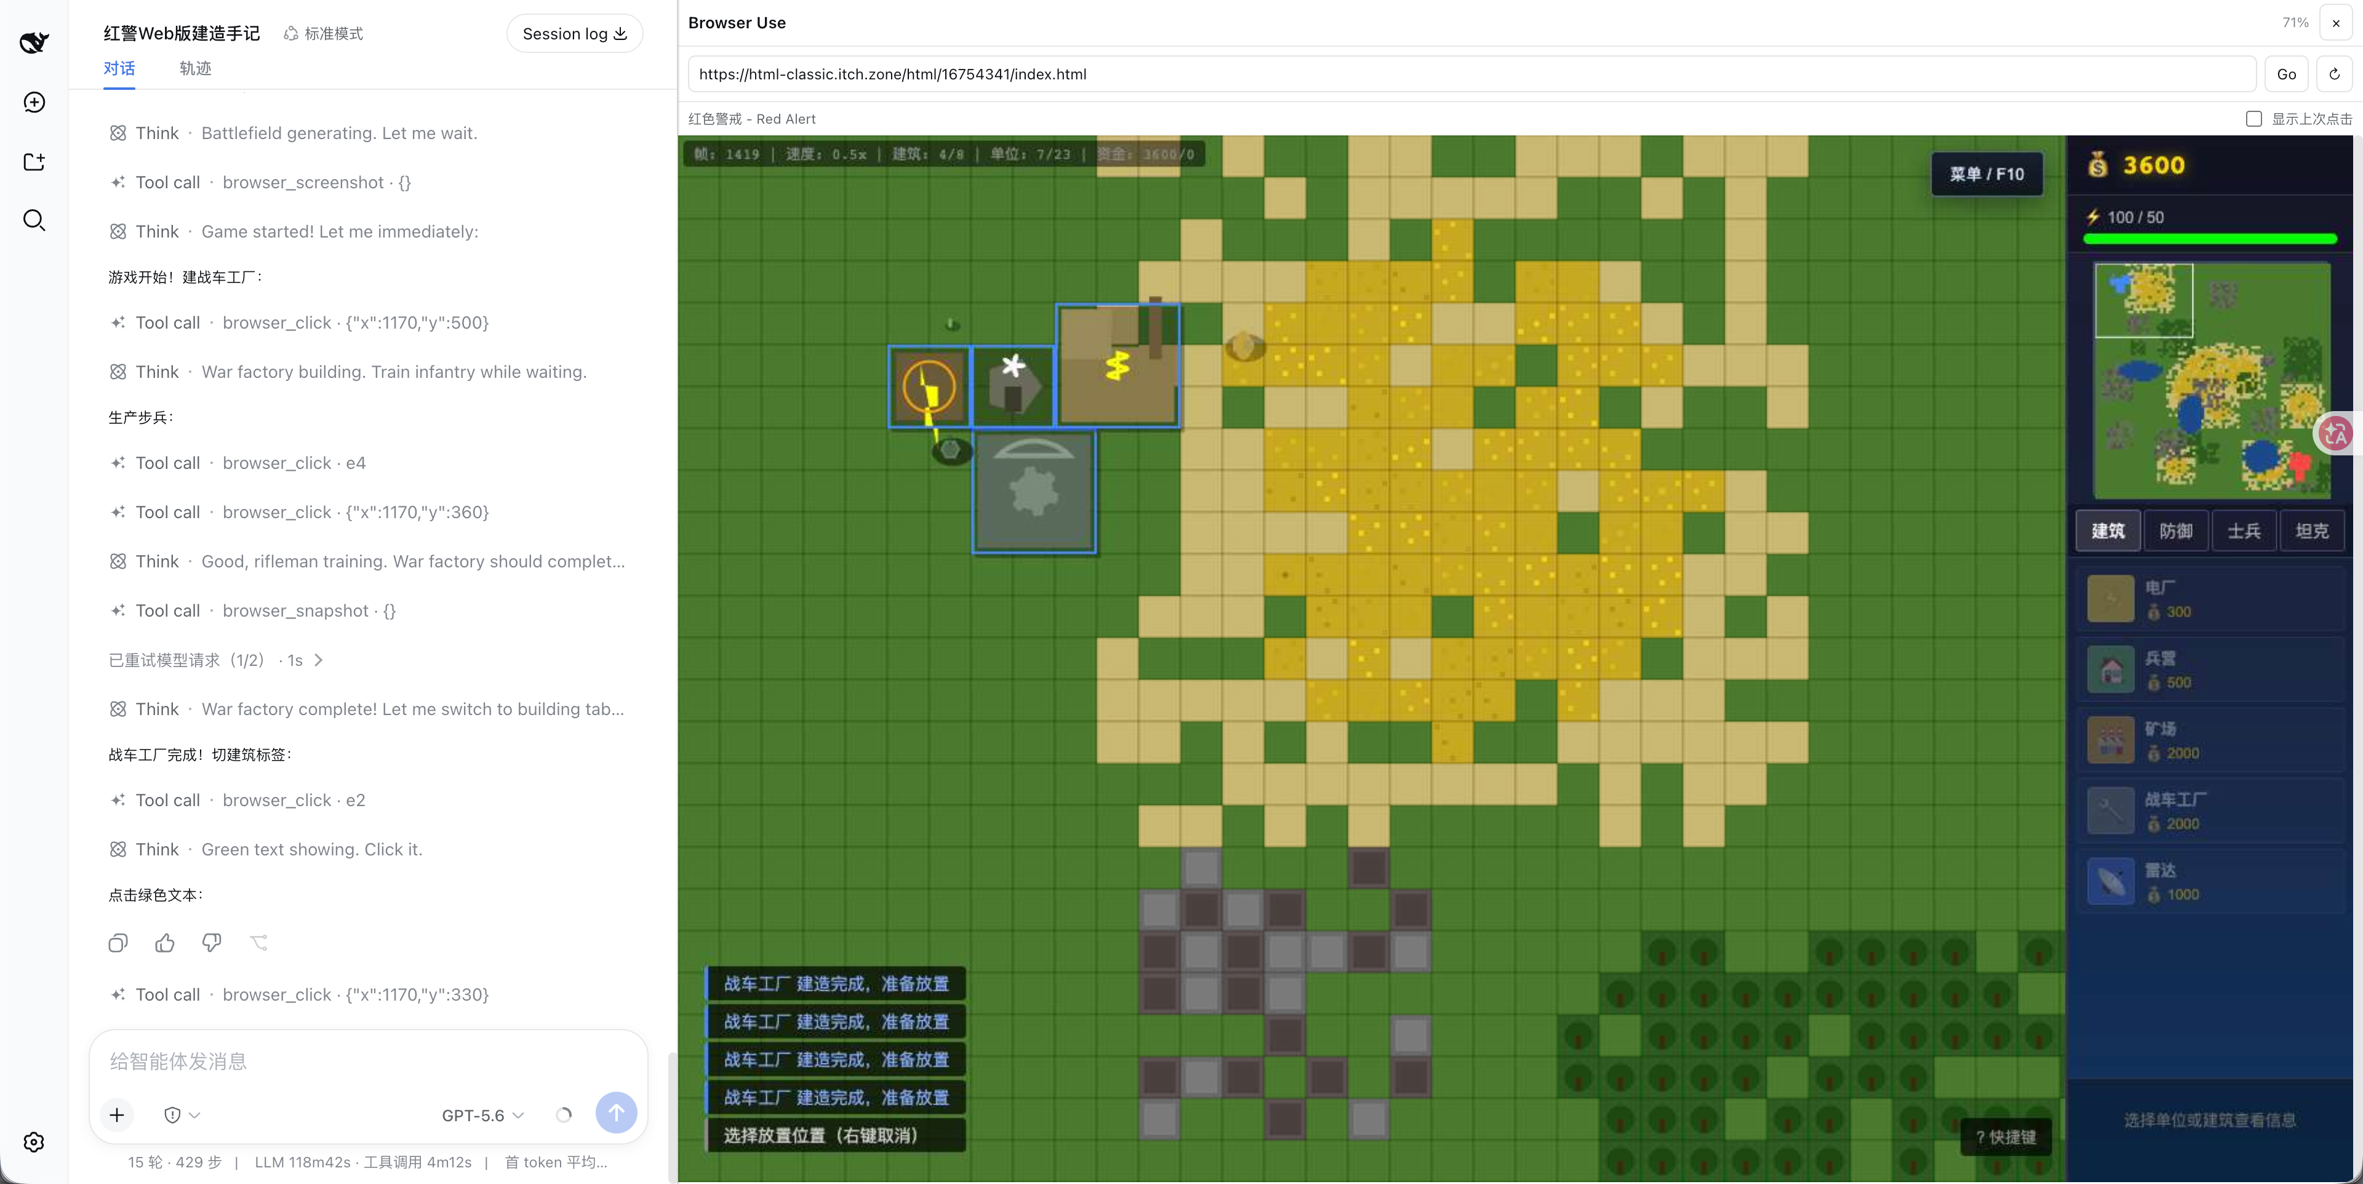2363x1184 pixels.
Task: Expand the 已重试模型请求 (1/2) entry
Action: tap(215, 660)
